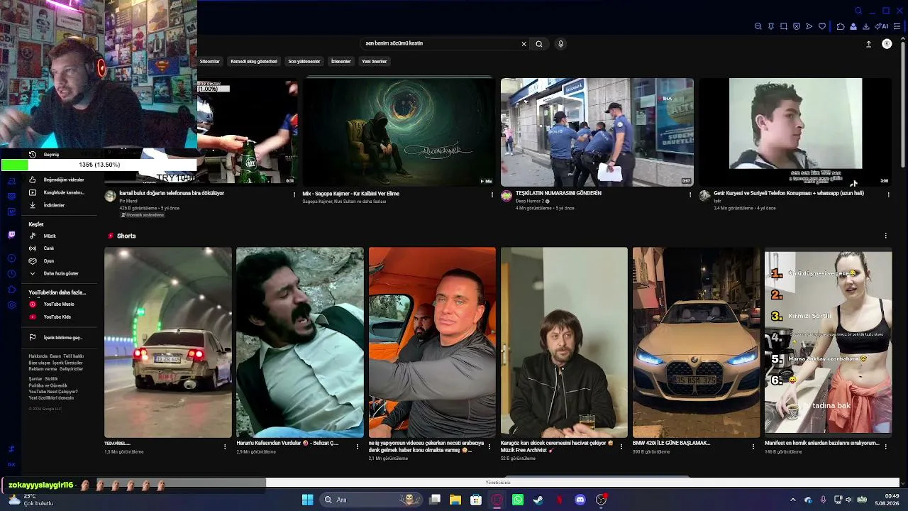The image size is (908, 511).
Task: Open more options for Getir Kuryesi video
Action: [x=888, y=194]
